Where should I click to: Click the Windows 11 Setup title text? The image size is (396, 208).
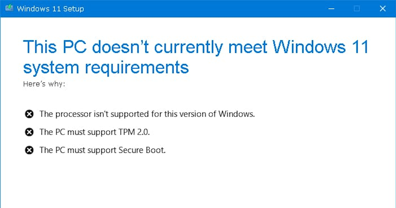coord(51,9)
